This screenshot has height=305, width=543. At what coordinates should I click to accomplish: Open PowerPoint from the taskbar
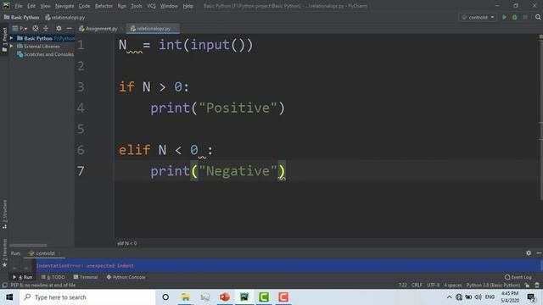coord(224,297)
